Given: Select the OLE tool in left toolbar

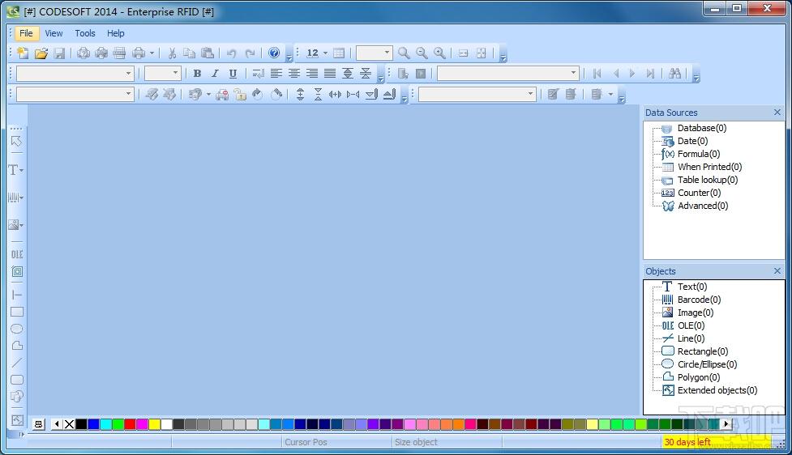Looking at the screenshot, I should pyautogui.click(x=17, y=254).
